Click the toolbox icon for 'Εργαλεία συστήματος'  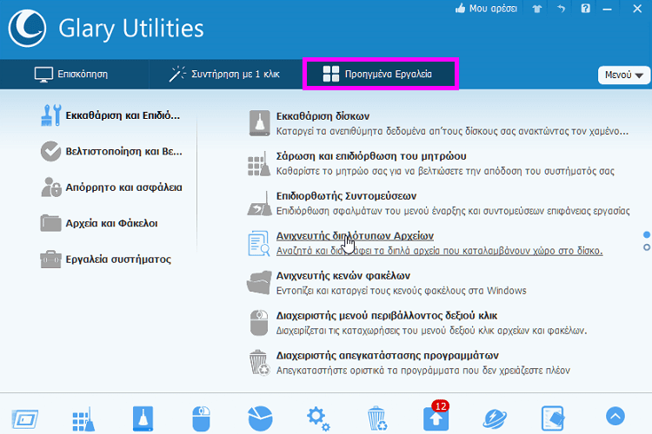[50, 260]
